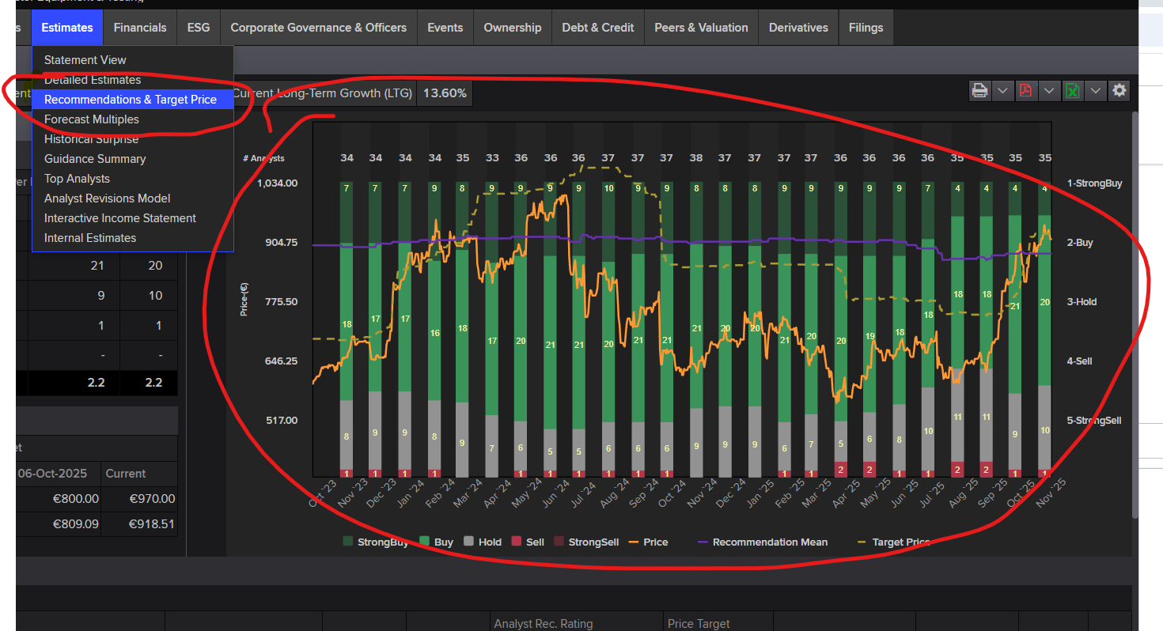The height and width of the screenshot is (631, 1163).
Task: Switch to the Ownership tab
Action: [513, 28]
